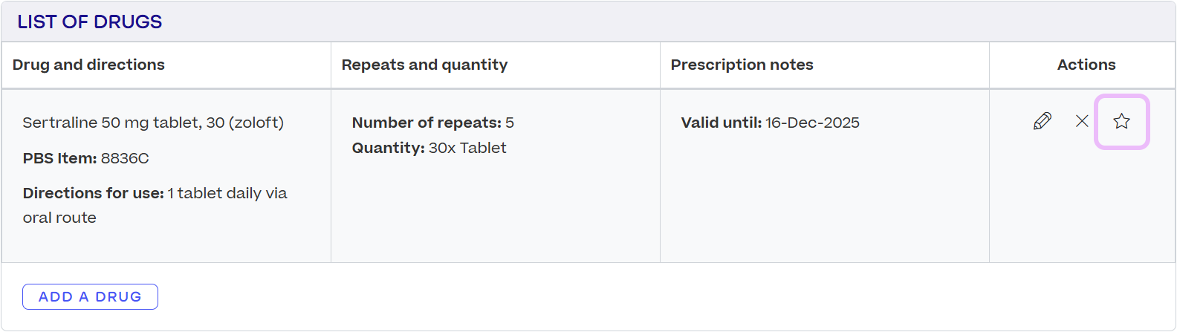The image size is (1177, 332).
Task: Click the 'Directions for use:' label
Action: (93, 193)
